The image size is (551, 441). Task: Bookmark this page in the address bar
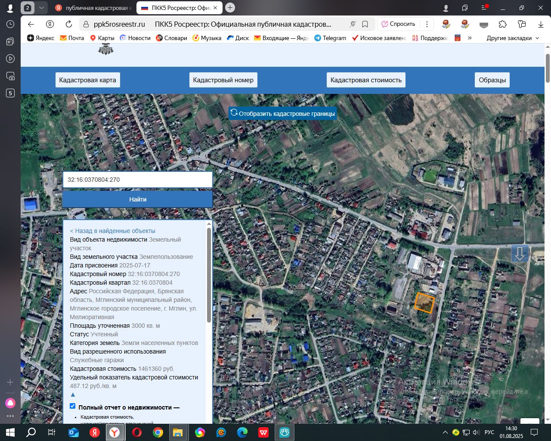pyautogui.click(x=365, y=24)
